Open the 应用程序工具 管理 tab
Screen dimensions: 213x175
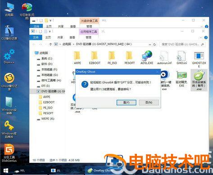click(x=89, y=37)
